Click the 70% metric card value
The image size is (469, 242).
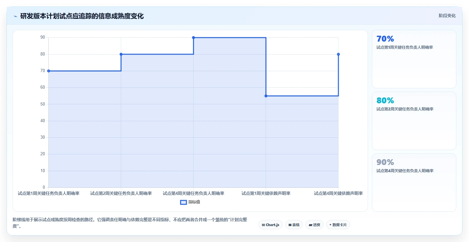[385, 39]
